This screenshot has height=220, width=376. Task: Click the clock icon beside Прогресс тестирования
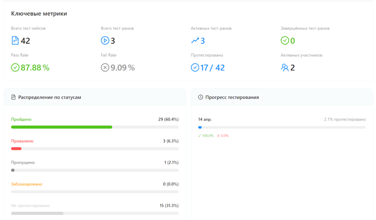[x=201, y=97]
